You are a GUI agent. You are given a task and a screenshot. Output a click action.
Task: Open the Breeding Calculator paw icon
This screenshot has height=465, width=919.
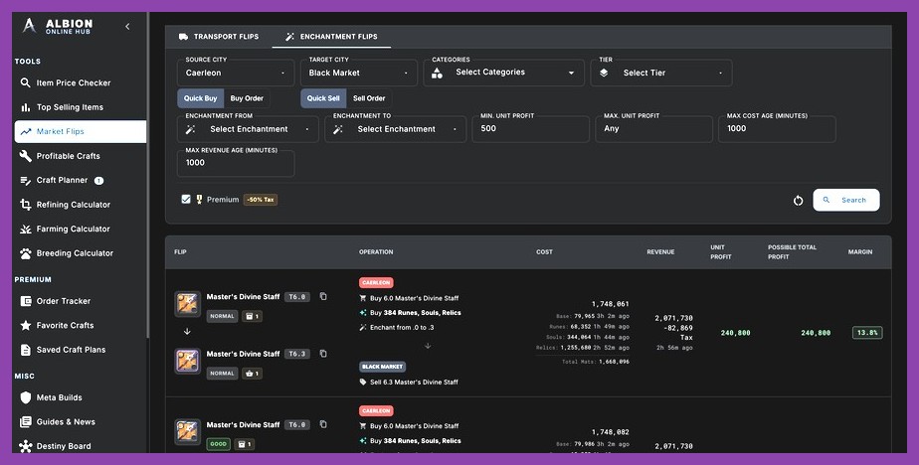point(25,253)
